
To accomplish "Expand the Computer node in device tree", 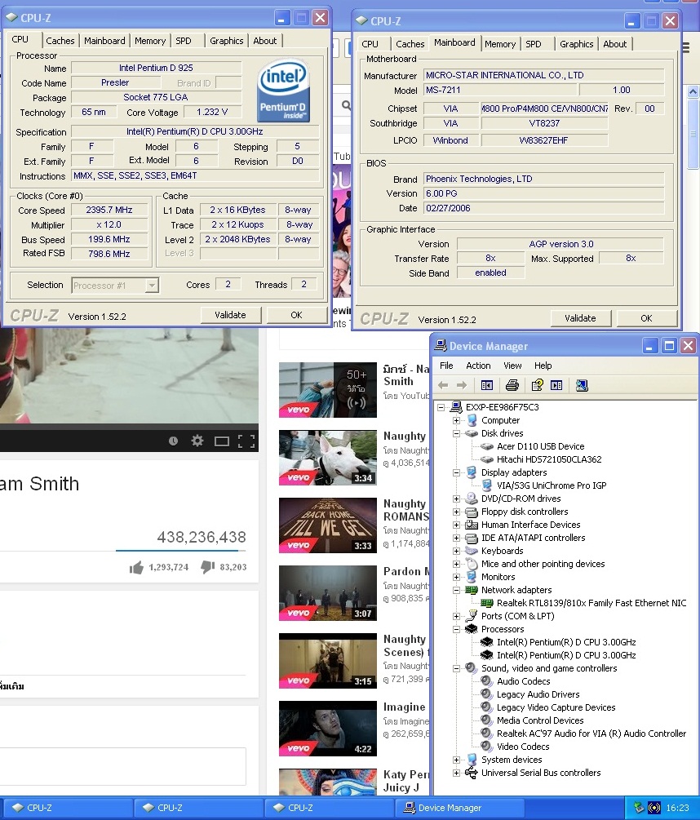I will click(457, 420).
